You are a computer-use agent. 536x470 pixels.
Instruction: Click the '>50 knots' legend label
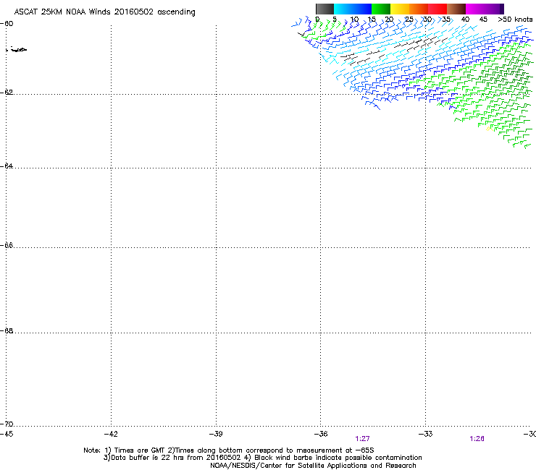(x=515, y=20)
